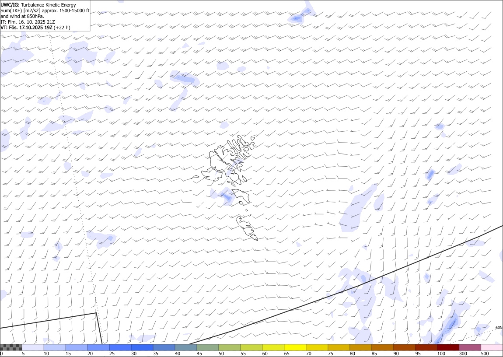This screenshot has height=357, width=503.
Task: Select the palest lavender 5–10 legend swatch
Action: 33,347
